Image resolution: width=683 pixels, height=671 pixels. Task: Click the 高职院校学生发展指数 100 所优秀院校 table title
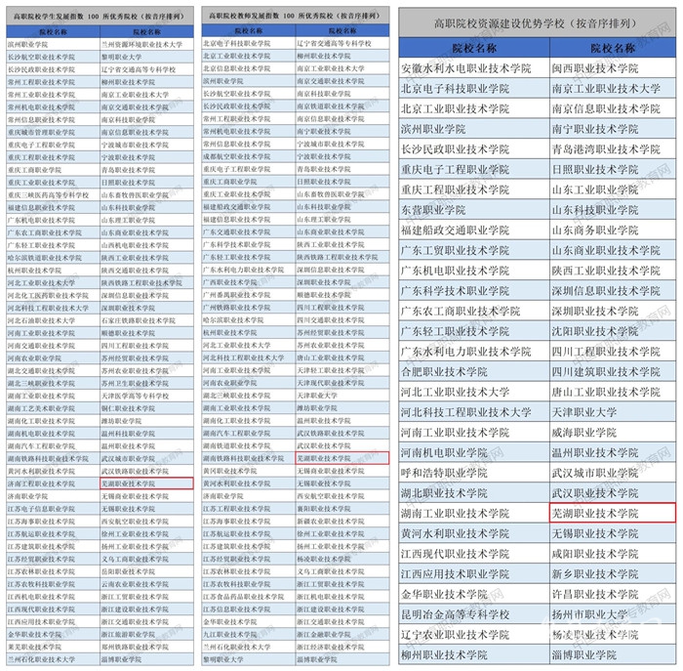(x=100, y=17)
